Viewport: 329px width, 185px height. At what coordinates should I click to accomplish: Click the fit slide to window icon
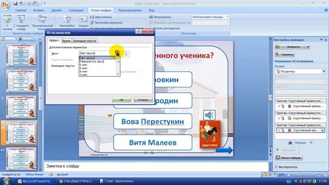point(325,175)
